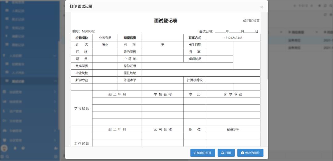Click the phone number 13124242345
This screenshot has width=333, height=161.
tap(233, 38)
